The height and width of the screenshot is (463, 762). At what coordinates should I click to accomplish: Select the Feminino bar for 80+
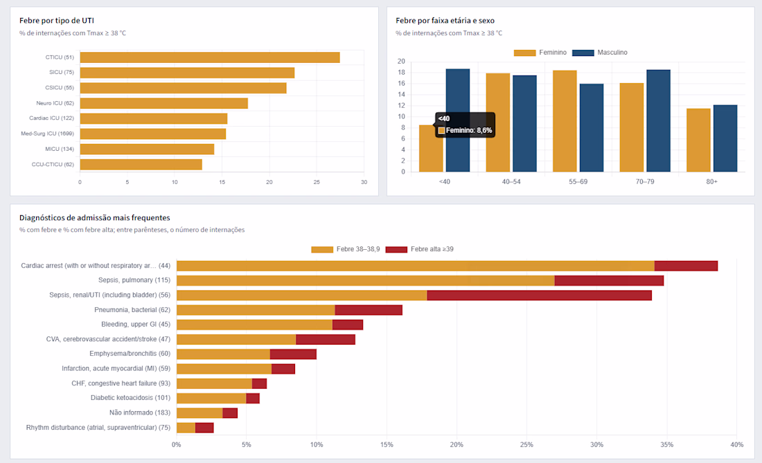[698, 140]
